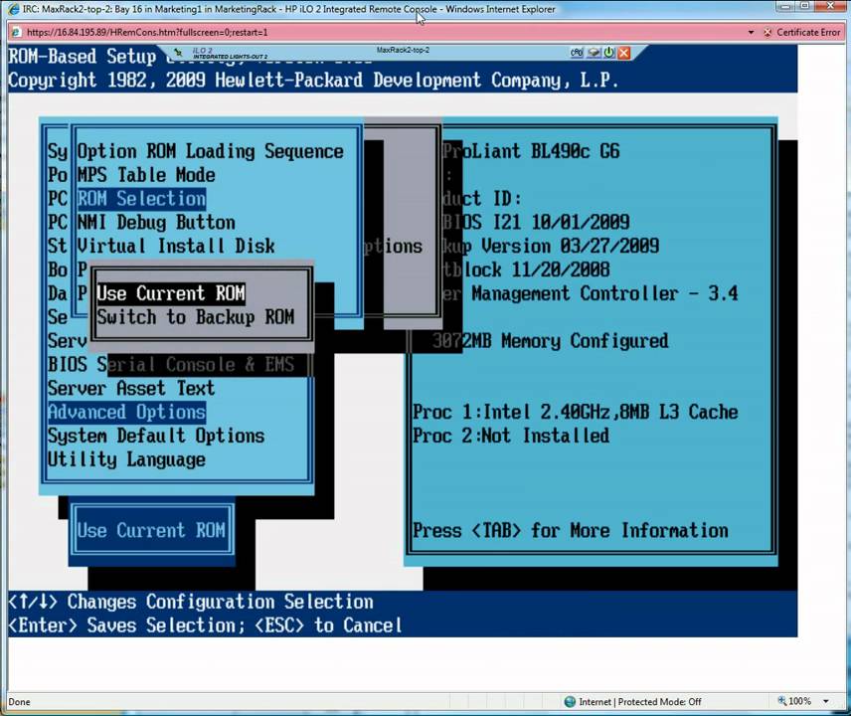The width and height of the screenshot is (851, 716).
Task: Click the Internet Explorer logo in title bar
Action: point(14,9)
